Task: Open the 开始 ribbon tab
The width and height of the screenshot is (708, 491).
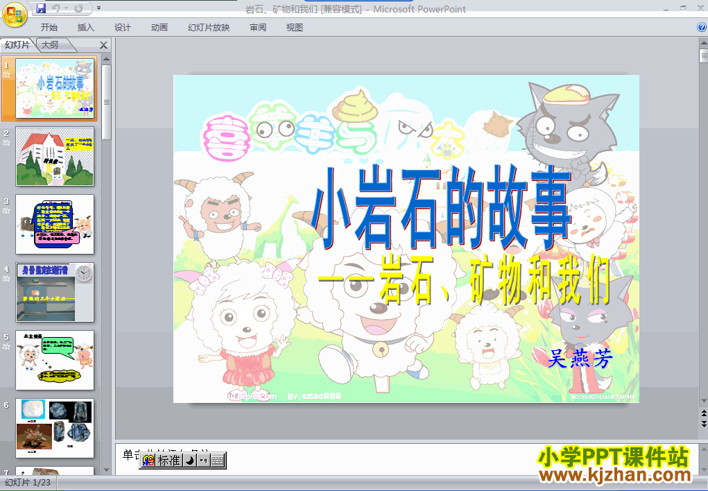Action: point(49,28)
